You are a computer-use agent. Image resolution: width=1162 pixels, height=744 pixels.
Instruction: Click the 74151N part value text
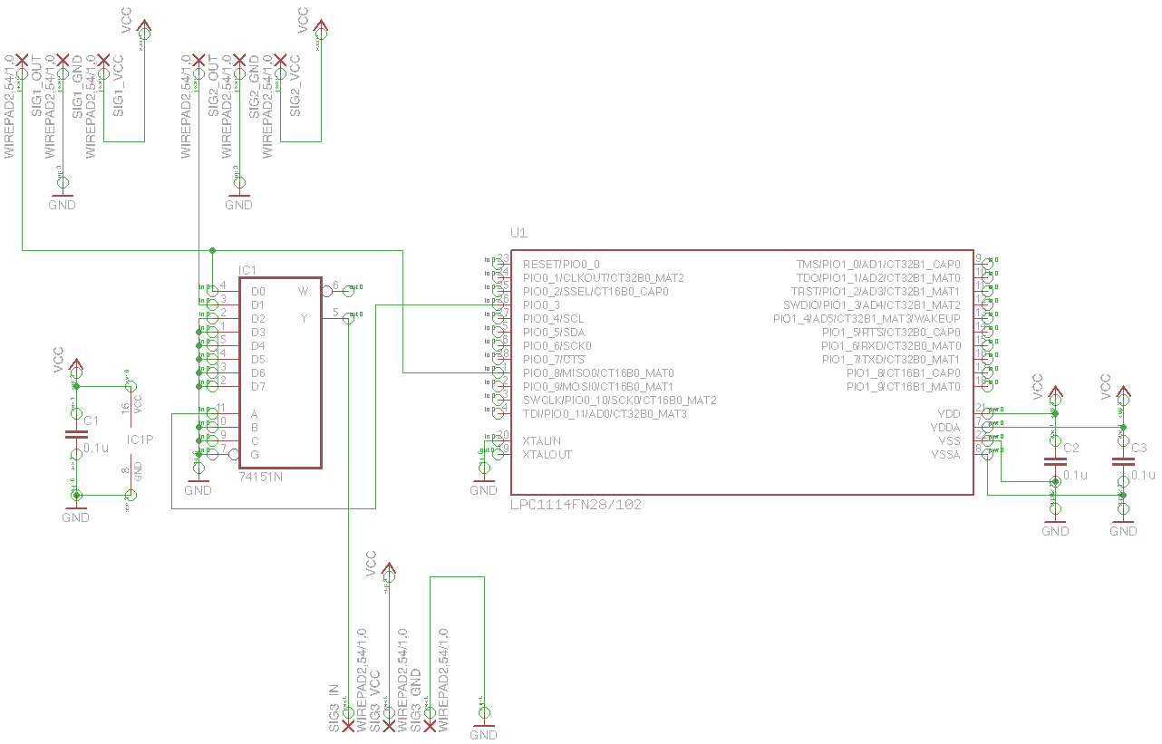click(261, 477)
